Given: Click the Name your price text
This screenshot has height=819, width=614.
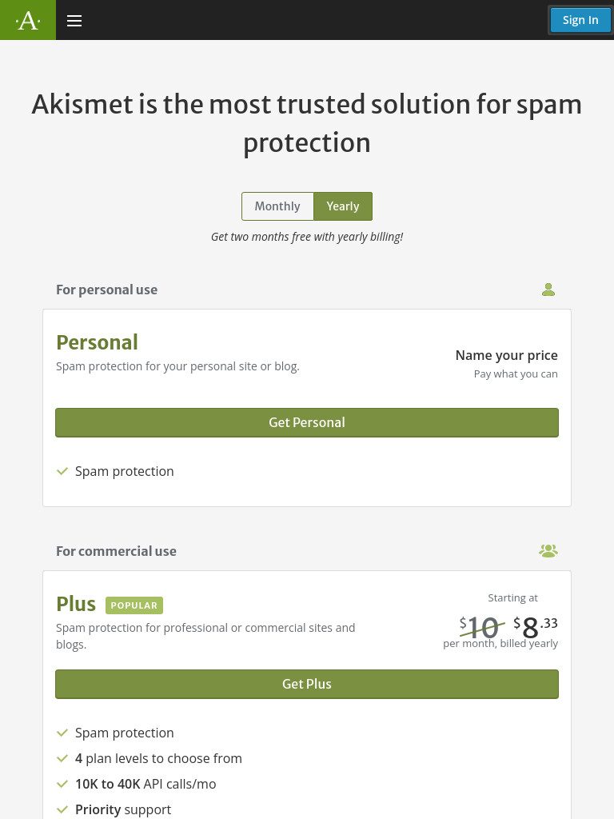Looking at the screenshot, I should [506, 355].
